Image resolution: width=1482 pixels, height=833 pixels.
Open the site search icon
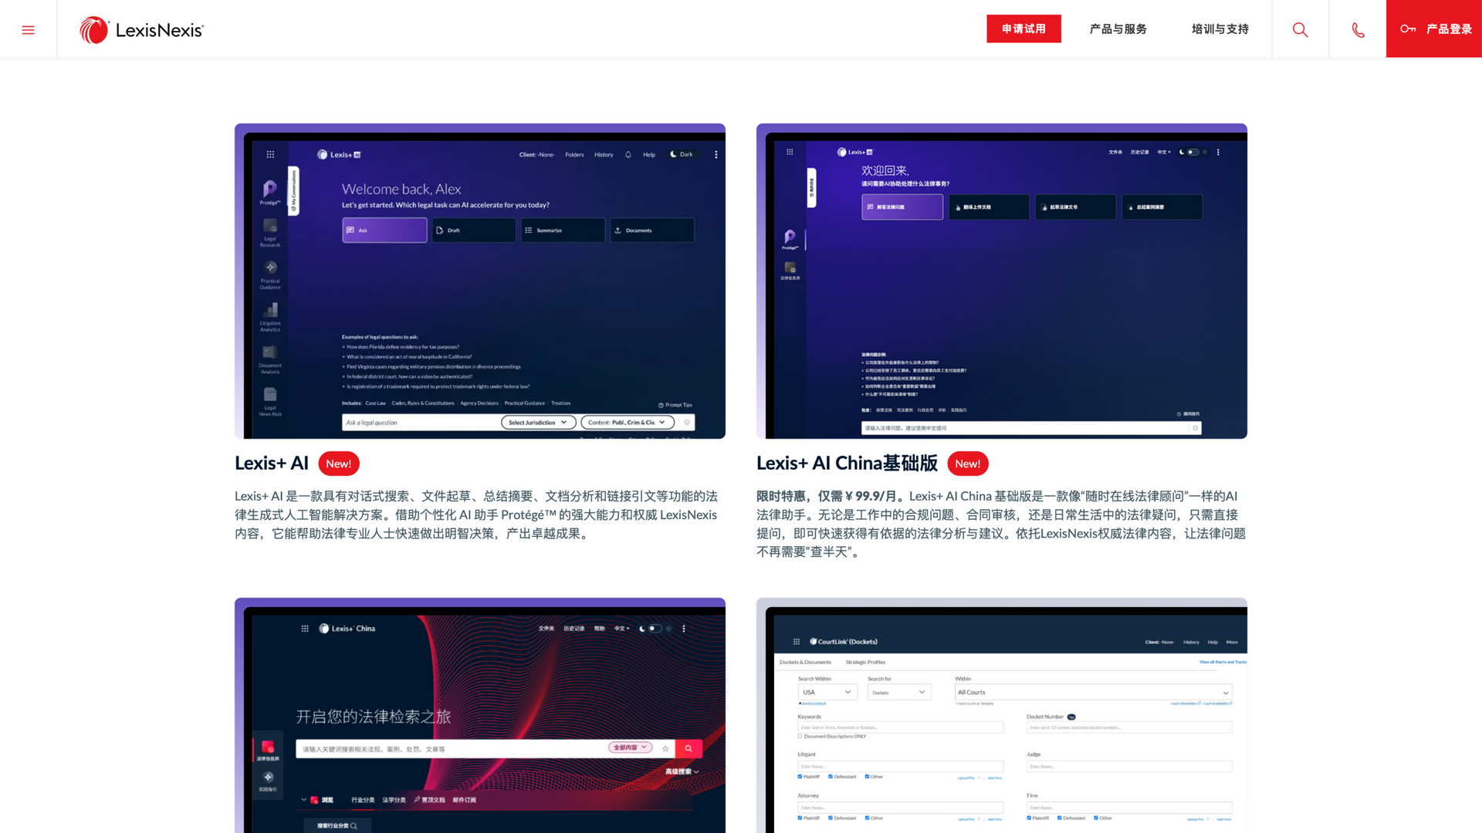[1300, 29]
